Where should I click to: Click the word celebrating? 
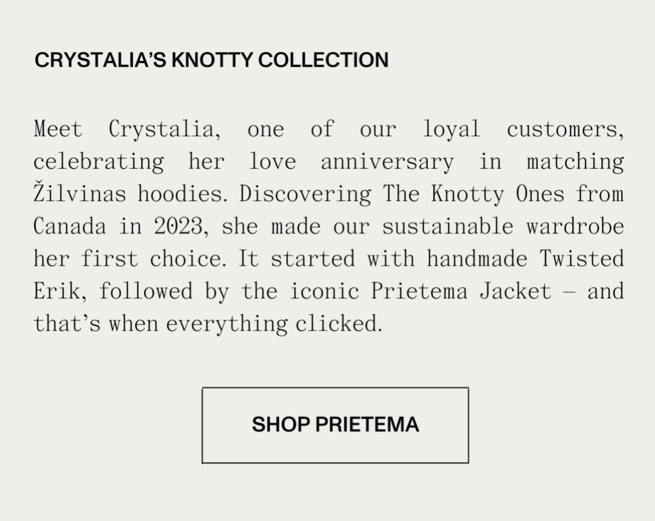click(98, 162)
